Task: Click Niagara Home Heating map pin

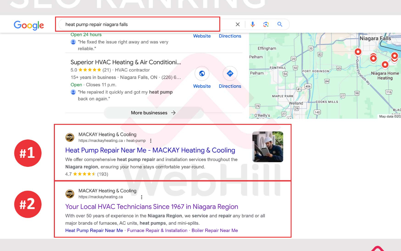Action: click(x=385, y=65)
